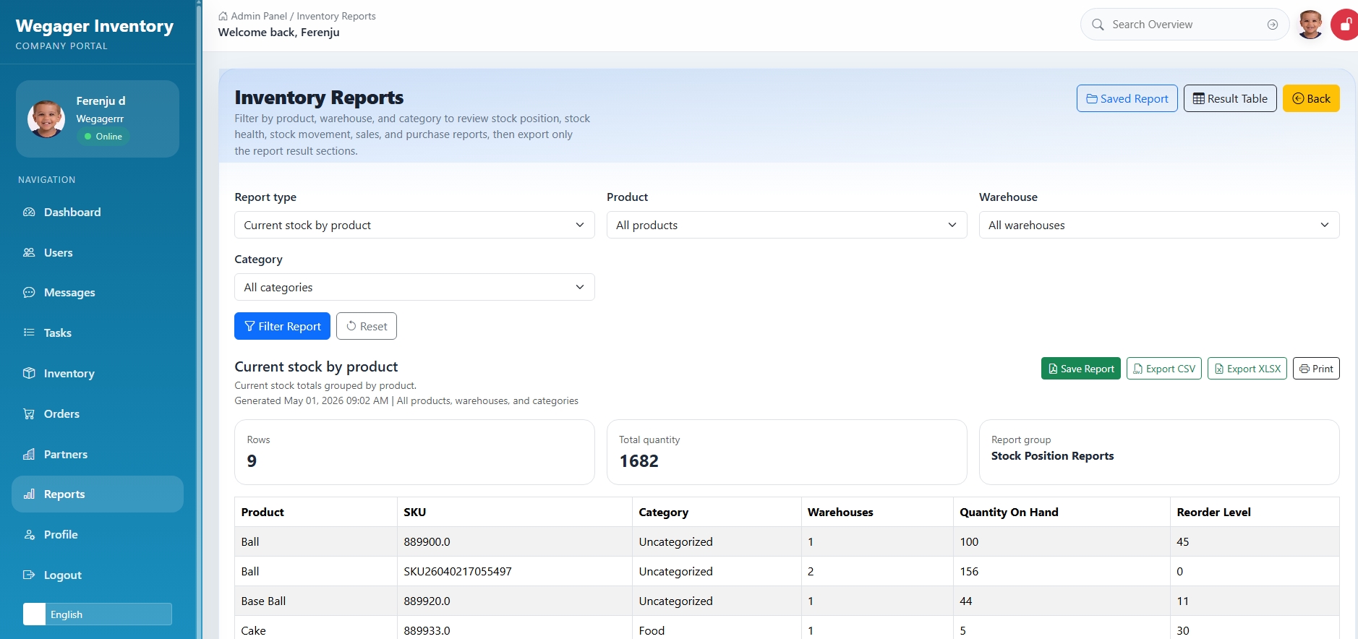
Task: Click the Dashboard gauge icon
Action: 29,212
